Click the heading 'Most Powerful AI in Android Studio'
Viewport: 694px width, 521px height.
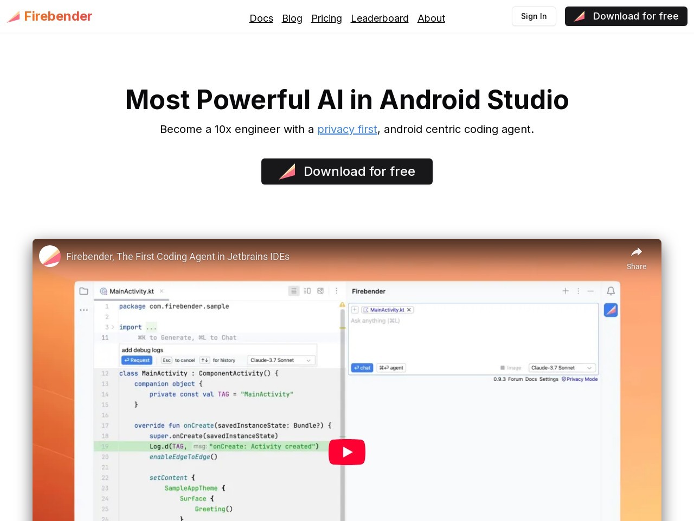(347, 100)
